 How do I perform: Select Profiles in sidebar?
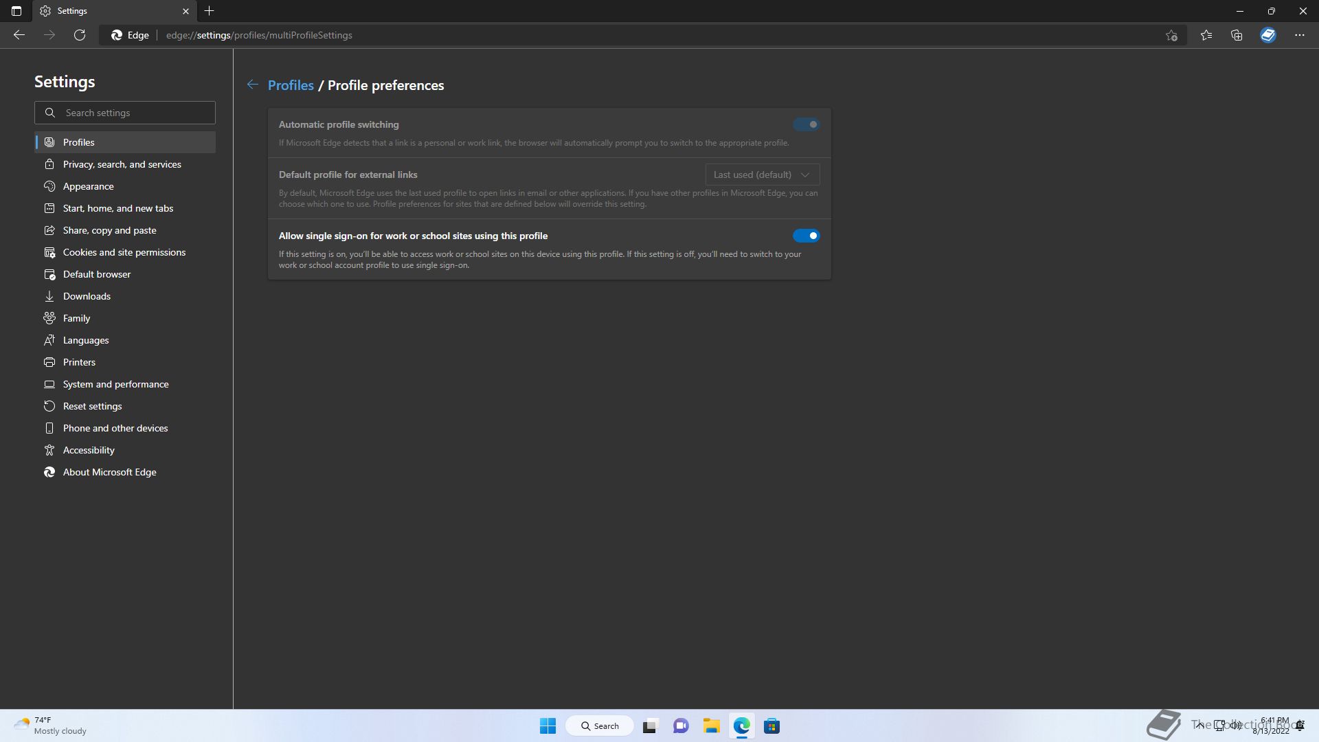tap(125, 142)
